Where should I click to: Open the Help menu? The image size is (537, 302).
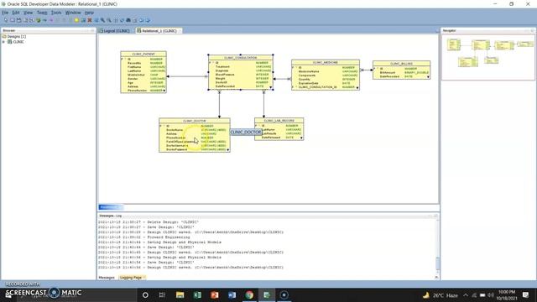tap(89, 13)
